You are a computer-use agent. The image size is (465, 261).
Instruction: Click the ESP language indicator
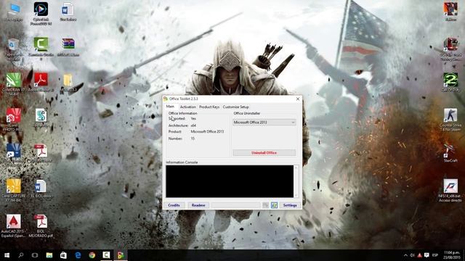click(435, 255)
